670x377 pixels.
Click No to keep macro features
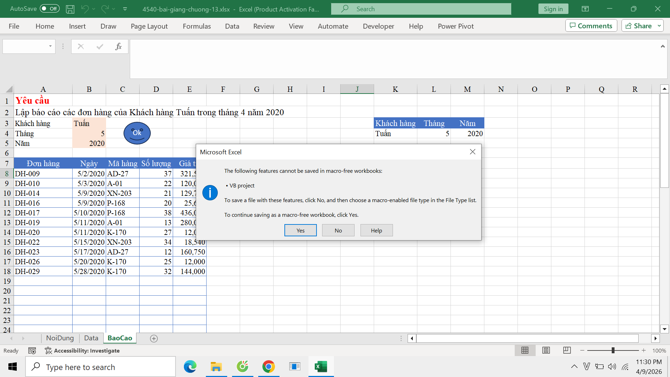(338, 230)
